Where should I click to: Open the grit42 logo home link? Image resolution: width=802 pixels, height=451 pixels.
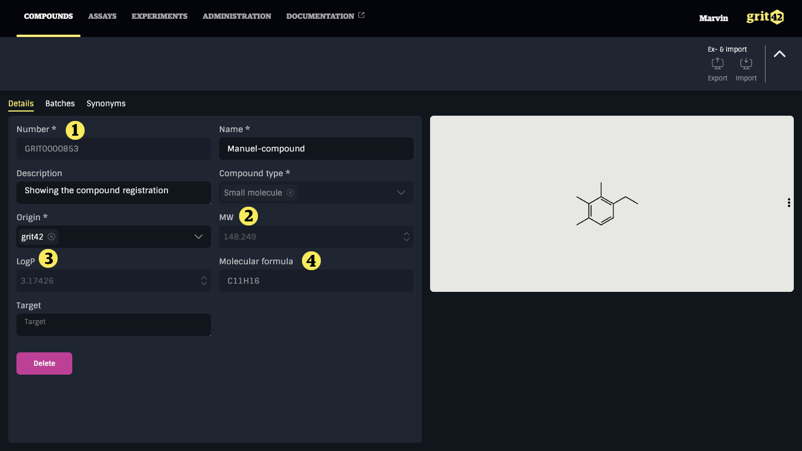(765, 17)
